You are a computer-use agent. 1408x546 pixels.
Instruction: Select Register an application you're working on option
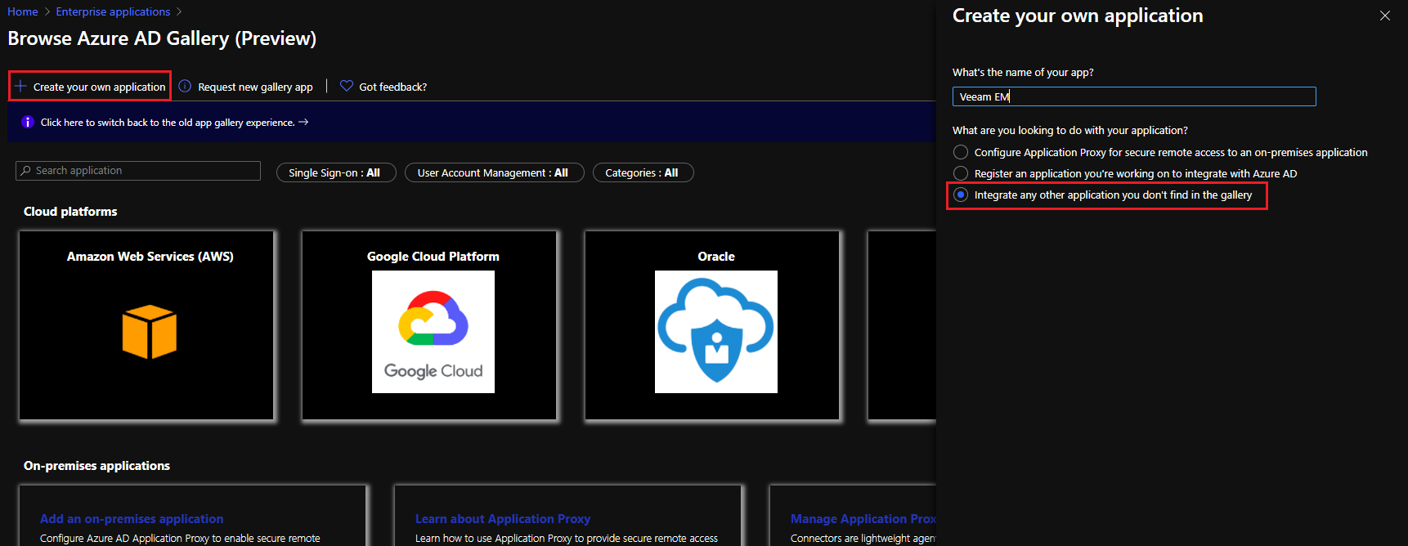tap(961, 173)
